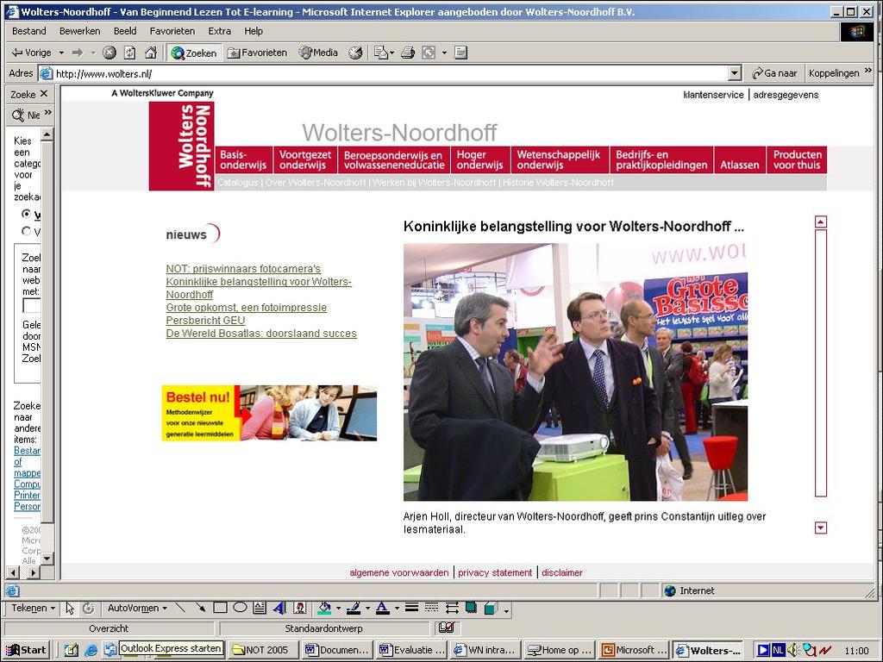Open the Favorieten menu in menu bar
The image size is (883, 662).
coord(172,31)
